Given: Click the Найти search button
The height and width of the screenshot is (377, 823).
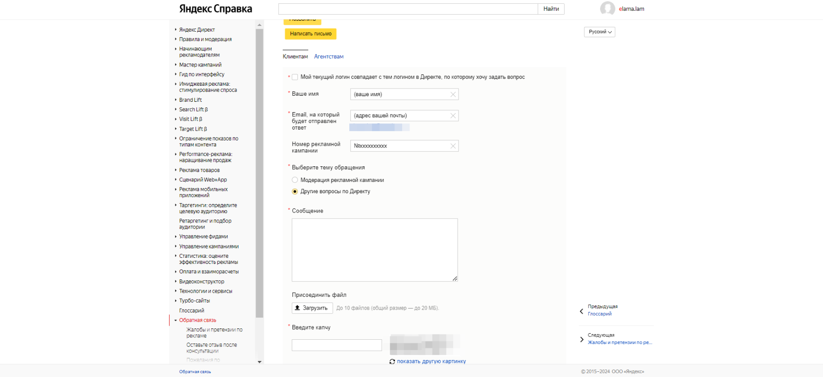Looking at the screenshot, I should (551, 9).
